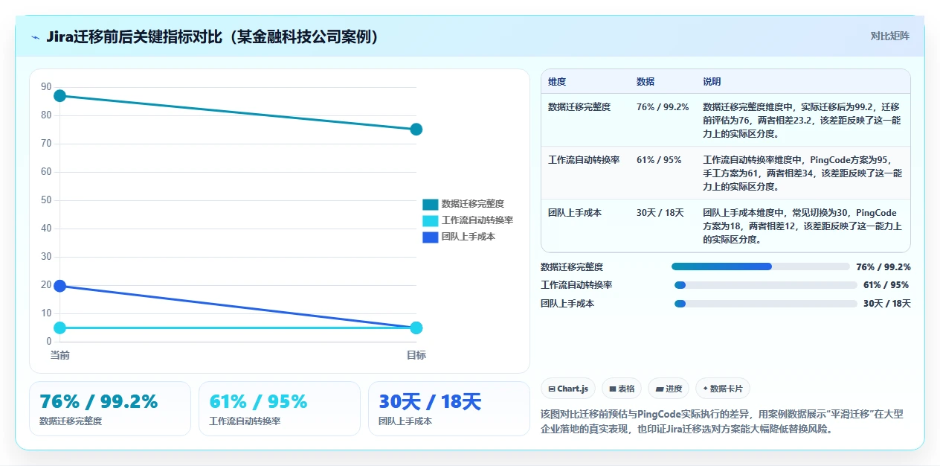Select the cyan data point at 目标
This screenshot has width=940, height=466.
(x=416, y=328)
